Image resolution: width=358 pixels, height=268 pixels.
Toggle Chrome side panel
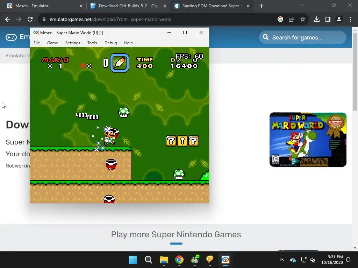pyautogui.click(x=328, y=20)
